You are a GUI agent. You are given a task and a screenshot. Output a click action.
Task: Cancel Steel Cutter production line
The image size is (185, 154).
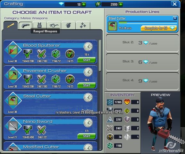pos(175,18)
